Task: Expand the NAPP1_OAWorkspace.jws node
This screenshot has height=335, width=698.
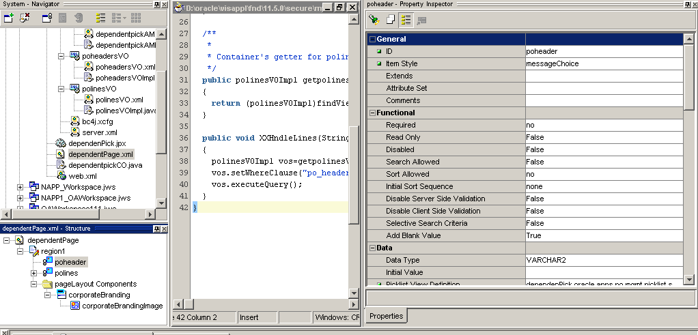Action: [20, 198]
